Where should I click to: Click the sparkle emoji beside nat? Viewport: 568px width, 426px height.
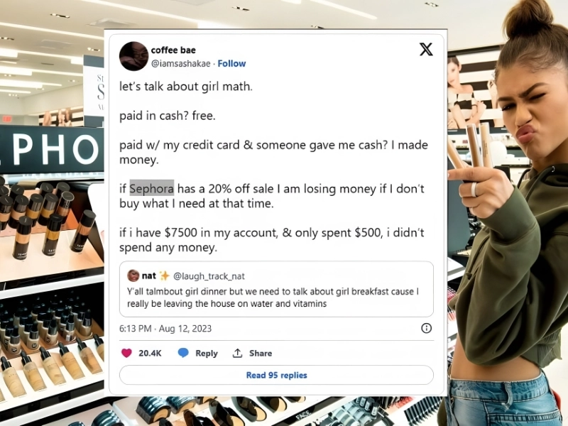point(165,276)
